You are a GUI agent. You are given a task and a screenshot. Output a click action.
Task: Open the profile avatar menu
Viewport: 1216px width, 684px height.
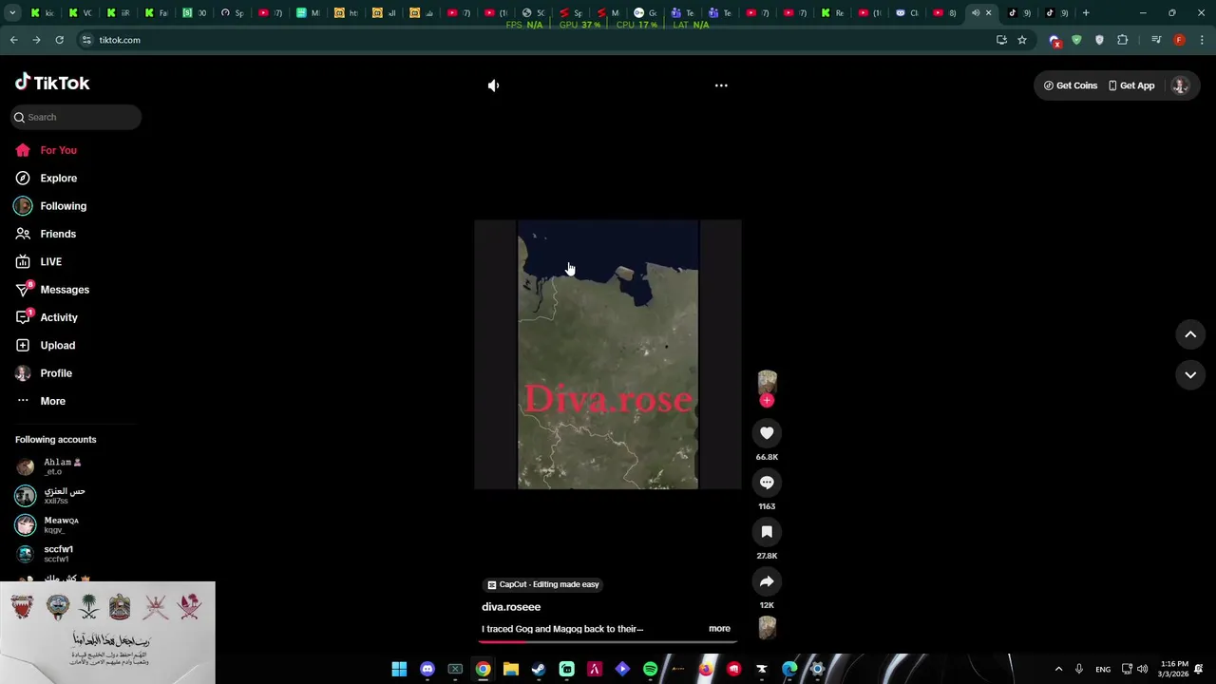(1181, 85)
